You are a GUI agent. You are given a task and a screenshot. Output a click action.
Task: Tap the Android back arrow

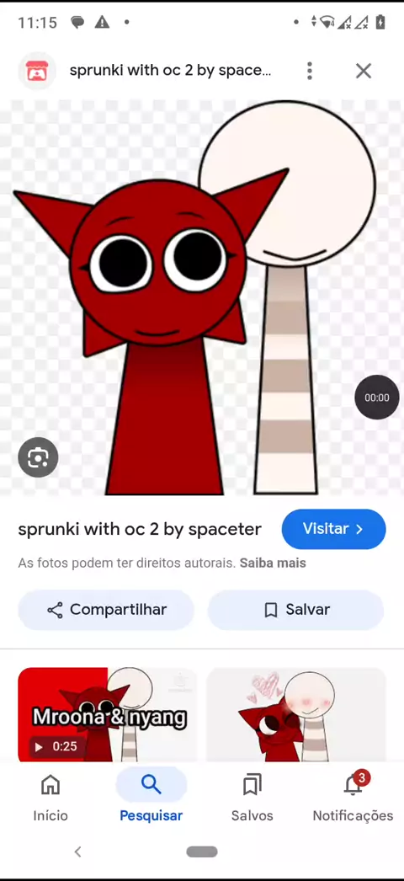[78, 852]
